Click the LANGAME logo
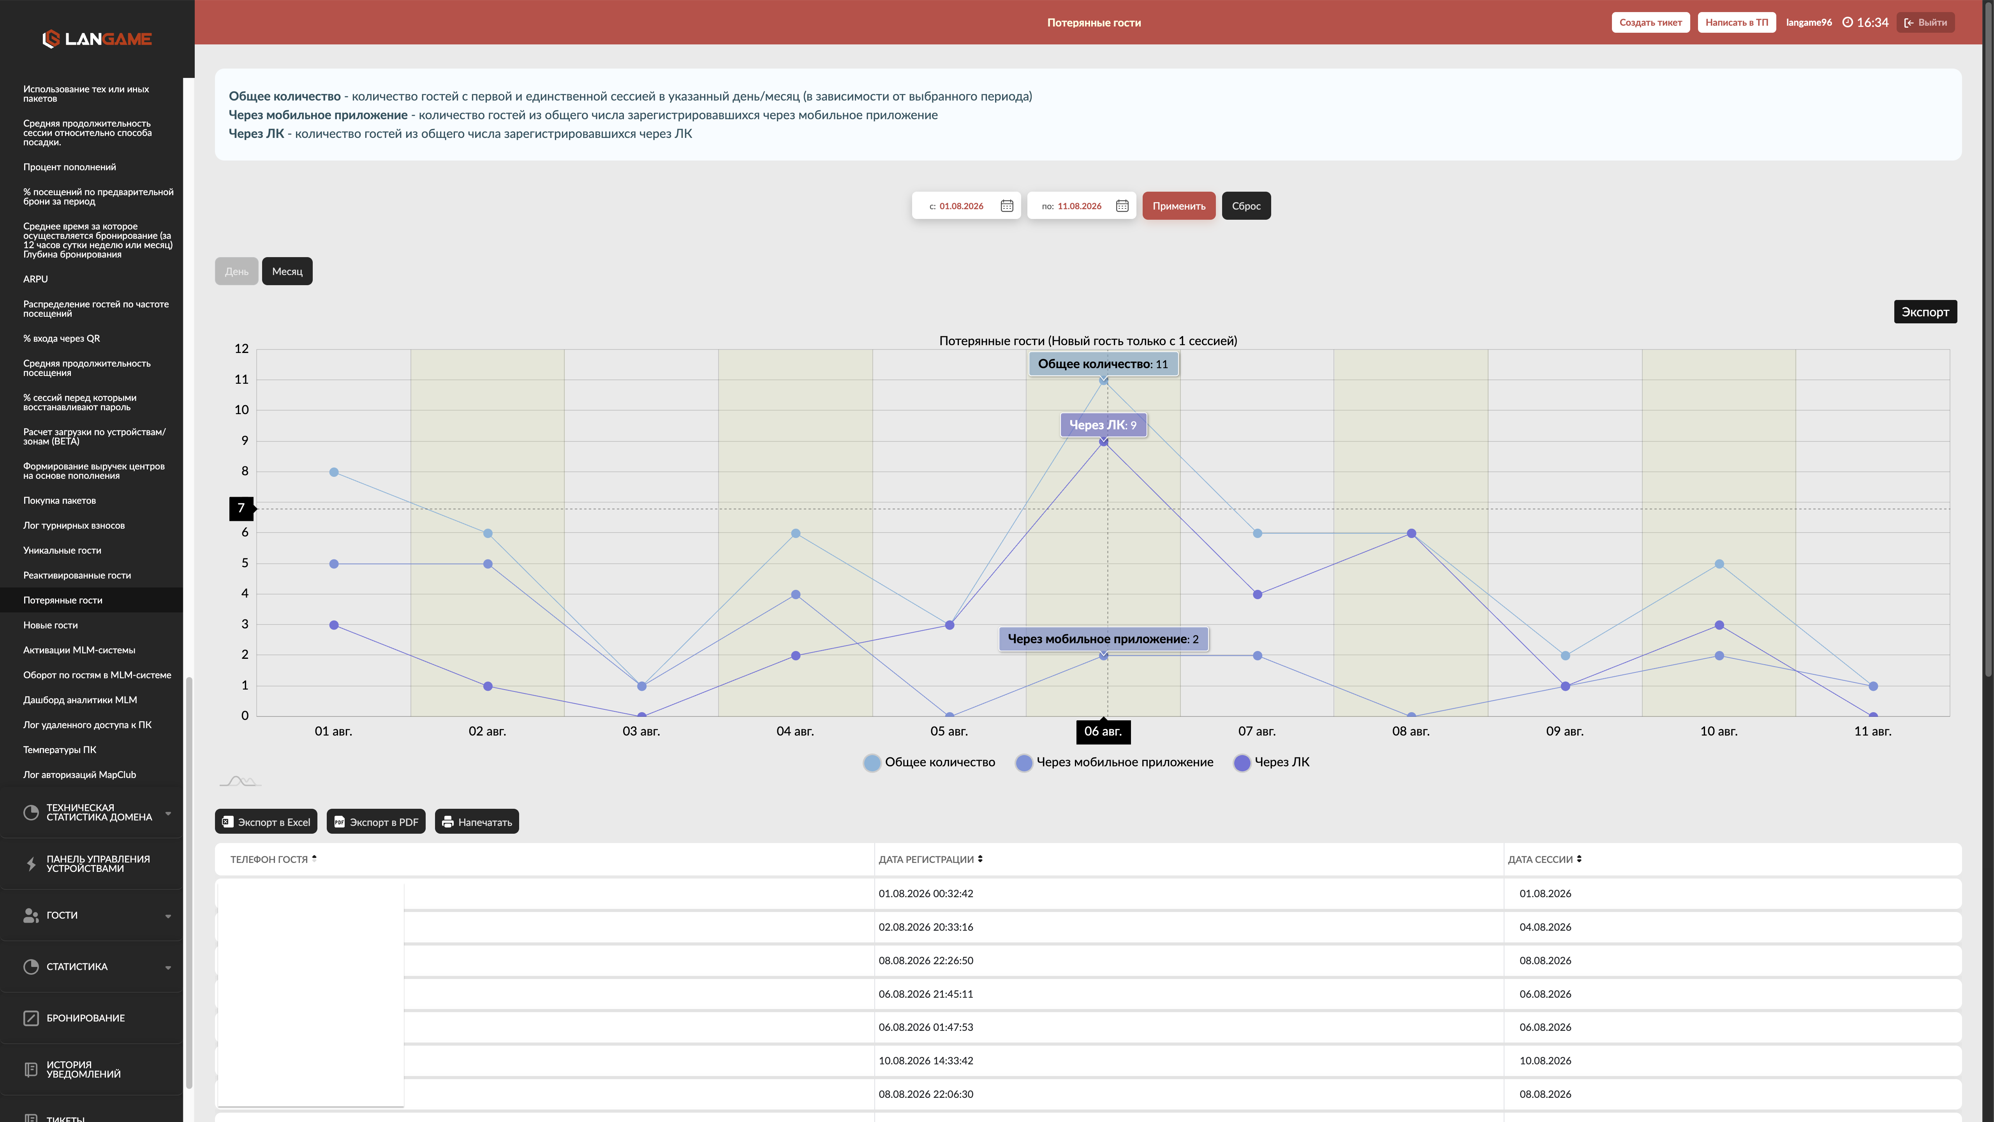 pyautogui.click(x=97, y=39)
